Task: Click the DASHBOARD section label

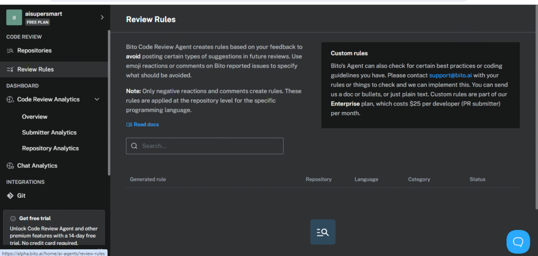Action: pyautogui.click(x=22, y=86)
